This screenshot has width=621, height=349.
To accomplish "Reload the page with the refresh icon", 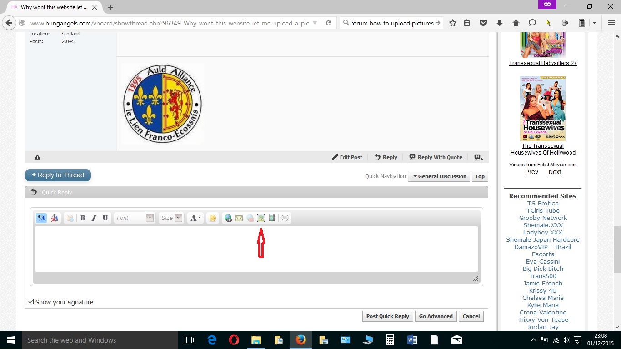I will coord(328,23).
